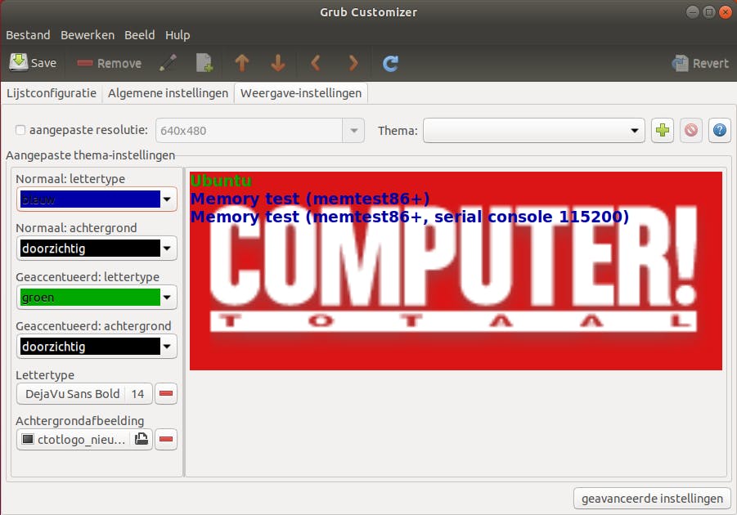This screenshot has width=737, height=515.
Task: Open the Beeld menu
Action: coord(140,35)
